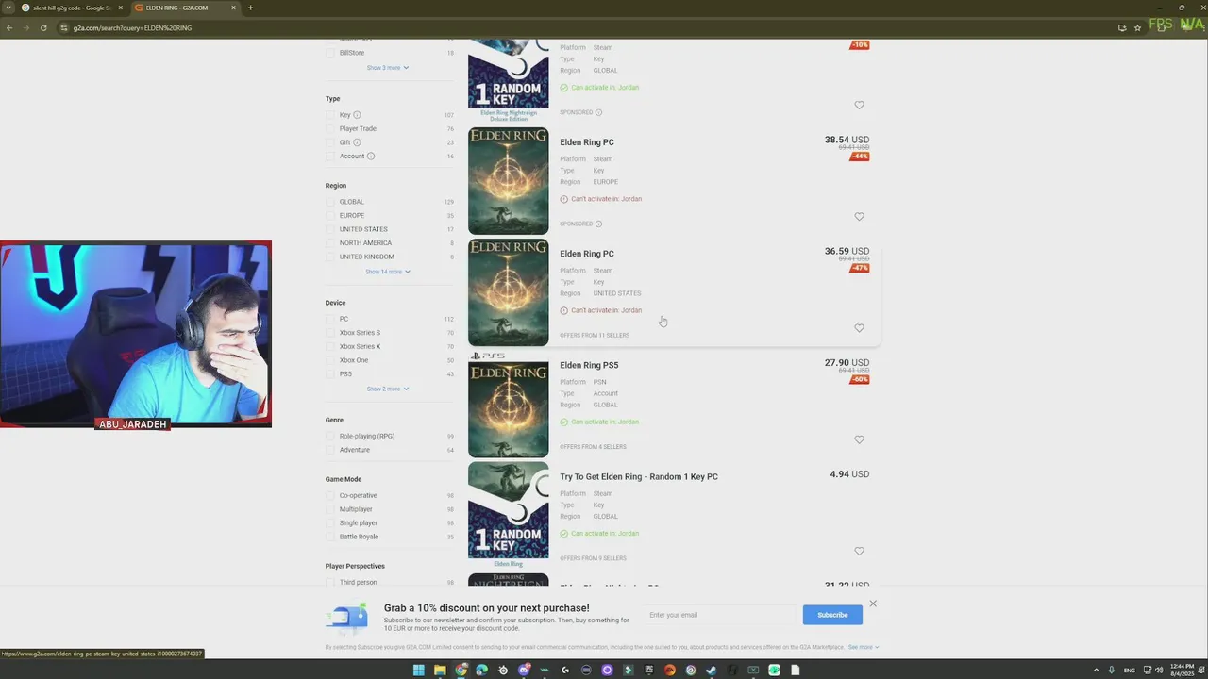Viewport: 1208px width, 679px height.
Task: Switch to the silent hill g2g code tab
Action: 71,8
